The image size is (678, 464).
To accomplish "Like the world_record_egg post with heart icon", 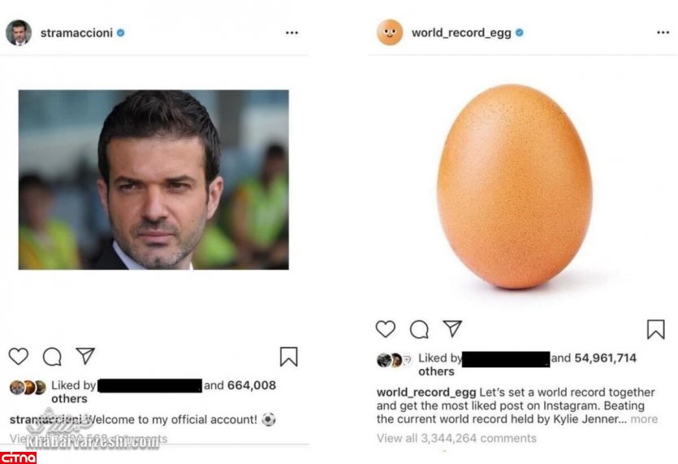I will tap(386, 329).
